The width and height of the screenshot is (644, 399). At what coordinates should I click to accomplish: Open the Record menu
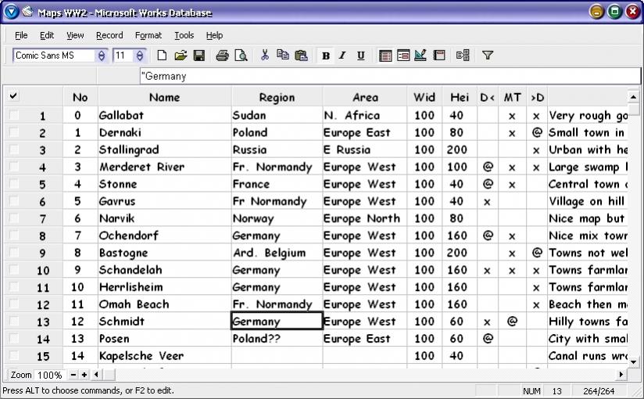109,35
